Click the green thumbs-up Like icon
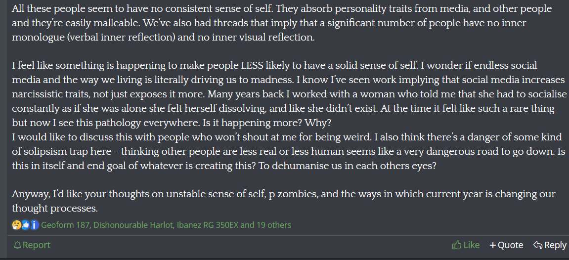Viewport: 569px width, 260px height. [x=456, y=245]
